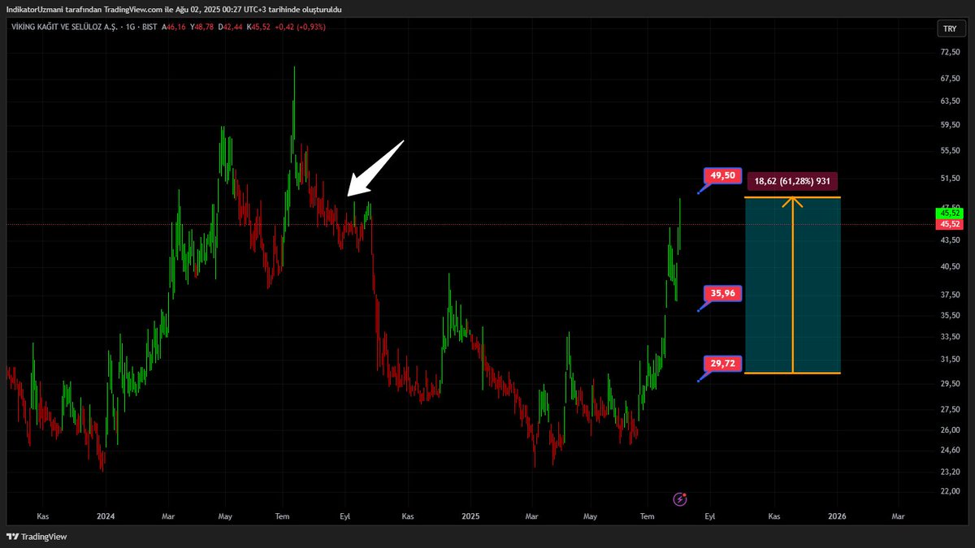
Task: Click the low value D42,44 in header
Action: (230, 27)
